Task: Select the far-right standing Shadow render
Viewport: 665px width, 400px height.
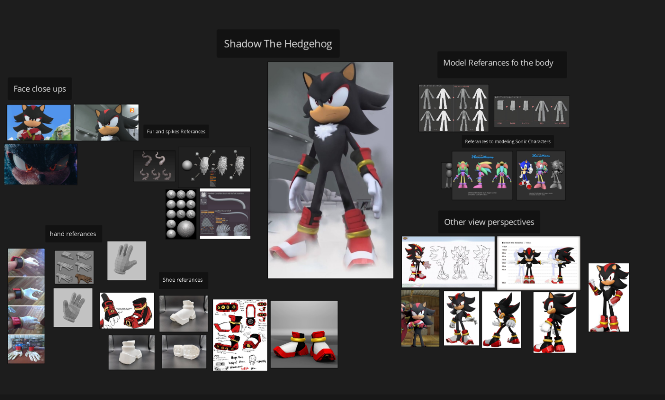Action: click(x=609, y=297)
